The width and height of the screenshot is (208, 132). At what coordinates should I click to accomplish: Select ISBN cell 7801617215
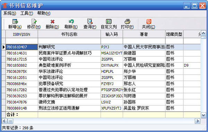pos(22,59)
